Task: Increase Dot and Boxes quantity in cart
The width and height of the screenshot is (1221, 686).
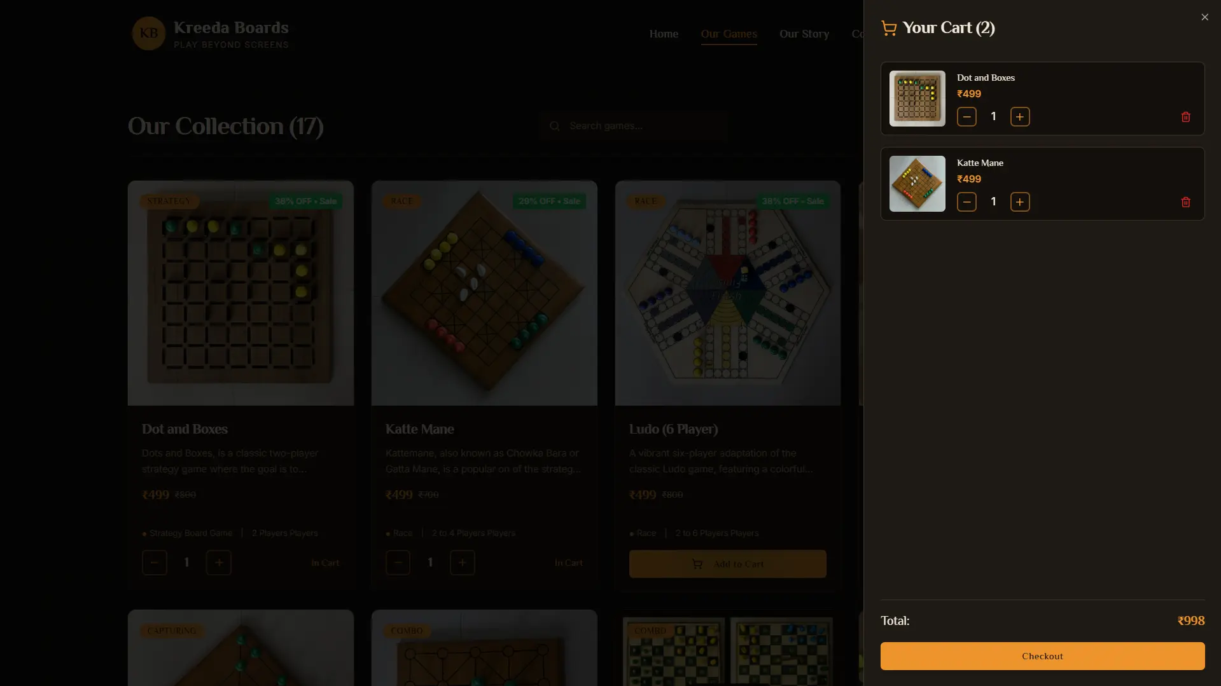Action: click(1020, 117)
